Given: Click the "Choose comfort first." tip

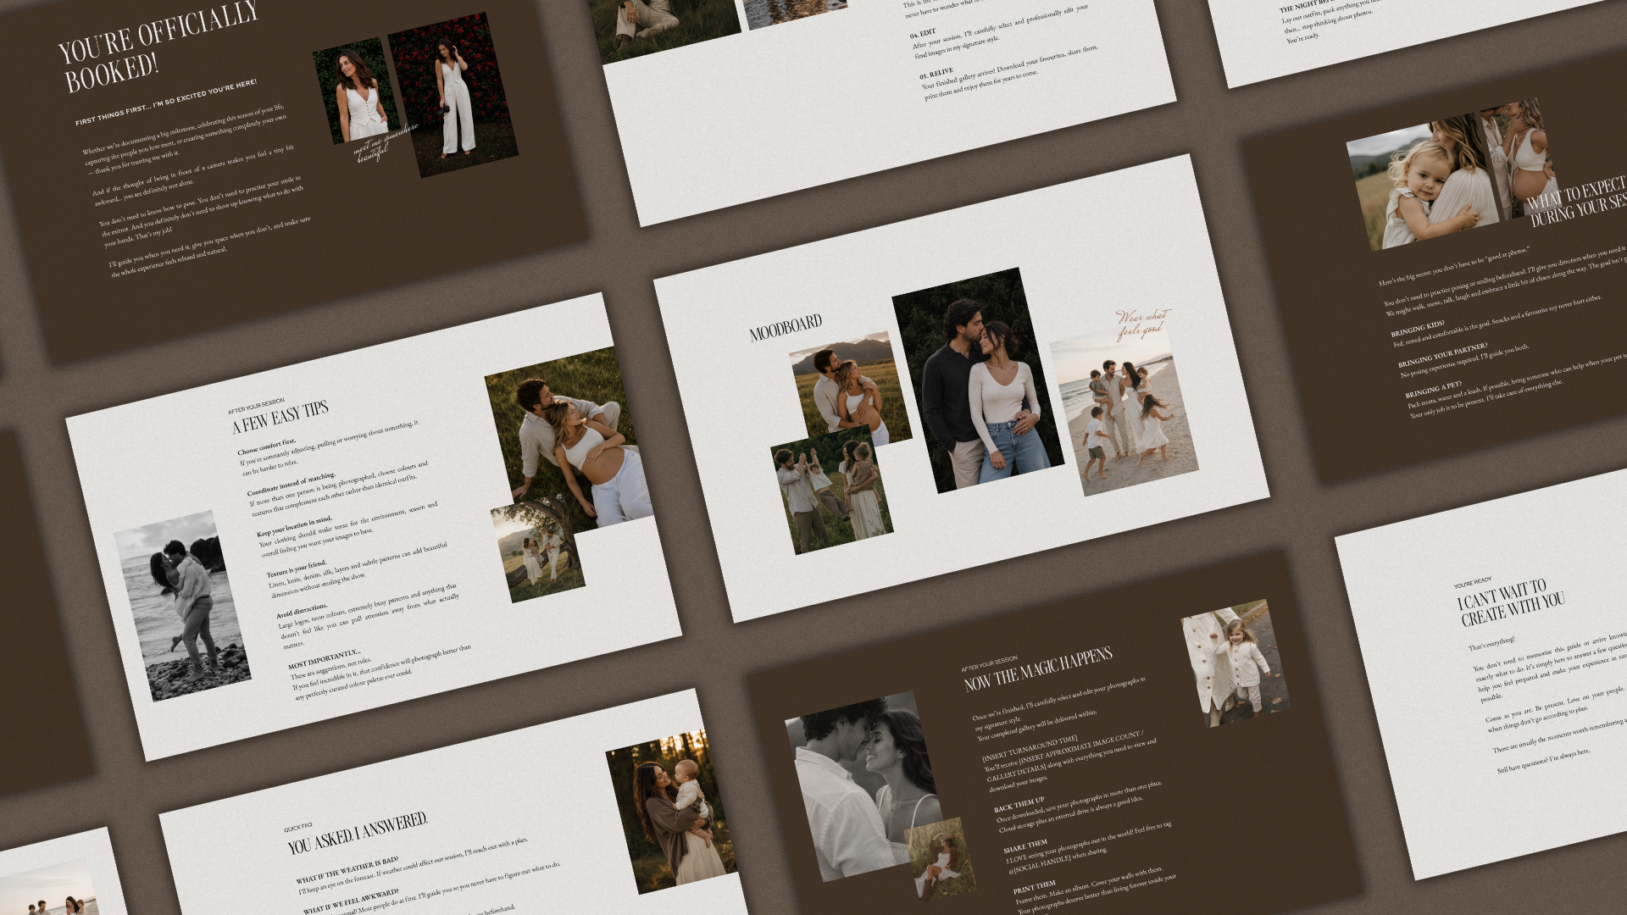Looking at the screenshot, I should 267,446.
